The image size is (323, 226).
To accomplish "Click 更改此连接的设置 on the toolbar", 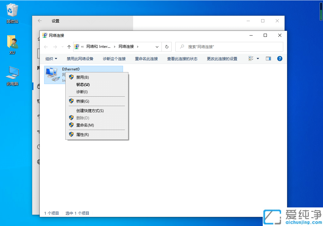I will pos(222,58).
